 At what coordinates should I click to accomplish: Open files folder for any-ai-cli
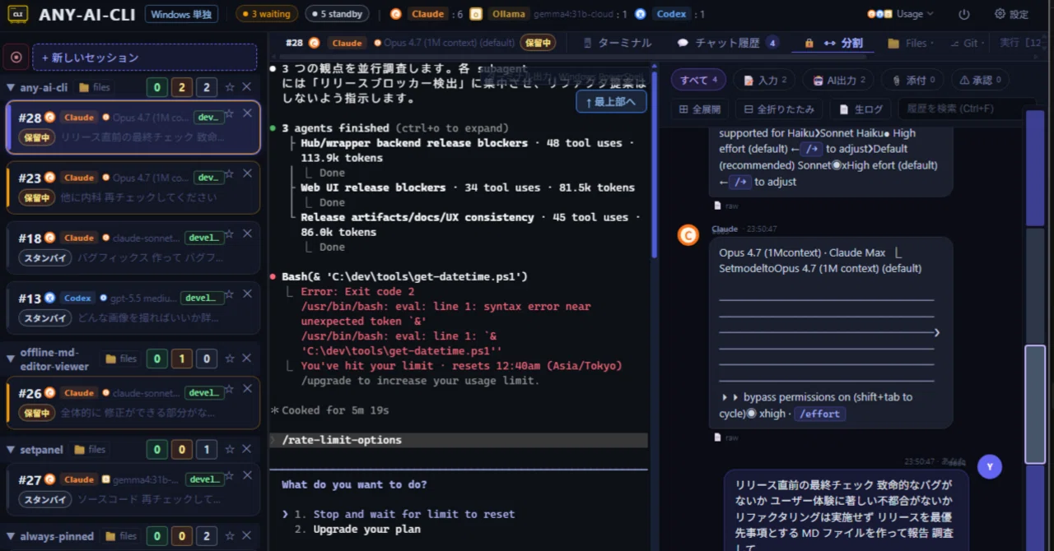(x=96, y=87)
